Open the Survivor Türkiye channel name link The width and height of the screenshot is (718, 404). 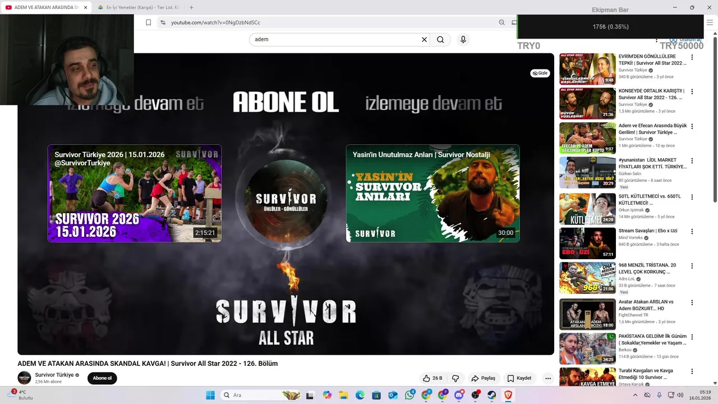[54, 375]
